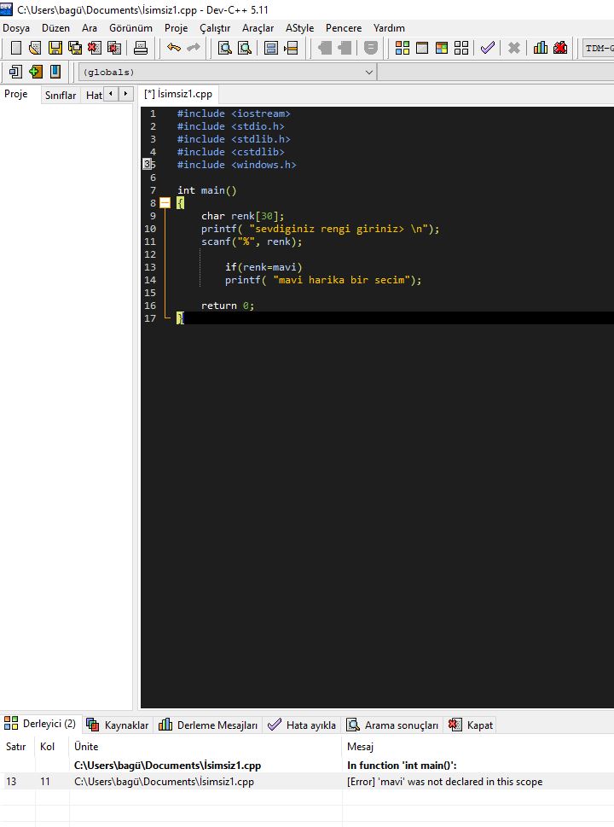Open Profile Analysis from the toolbar
The image size is (614, 827).
coord(541,48)
